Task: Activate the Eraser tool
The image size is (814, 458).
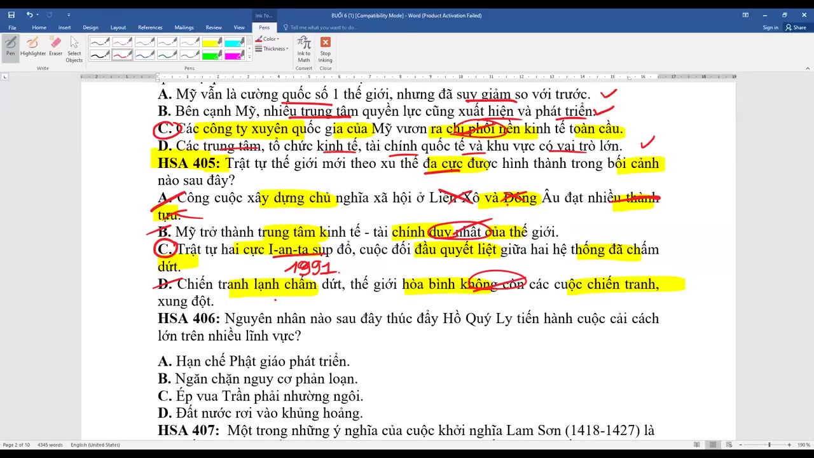Action: coord(56,46)
